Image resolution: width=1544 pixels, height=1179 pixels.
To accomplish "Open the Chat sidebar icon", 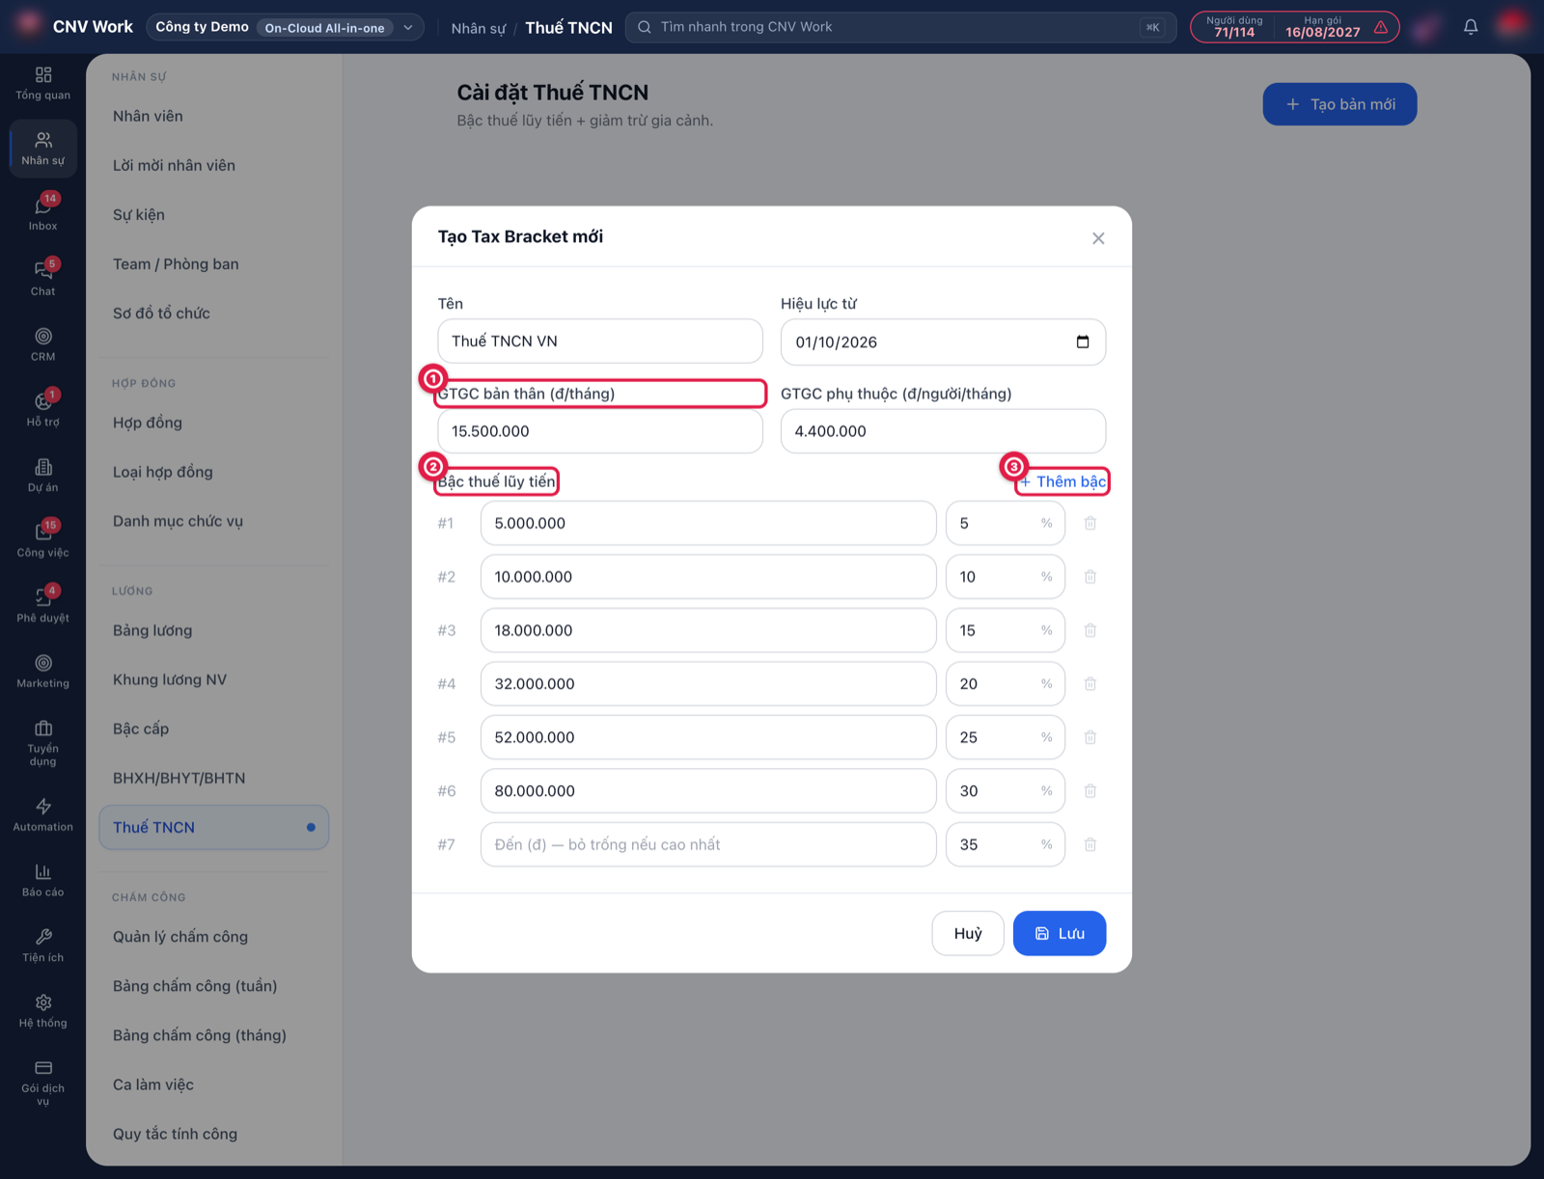I will 43,278.
